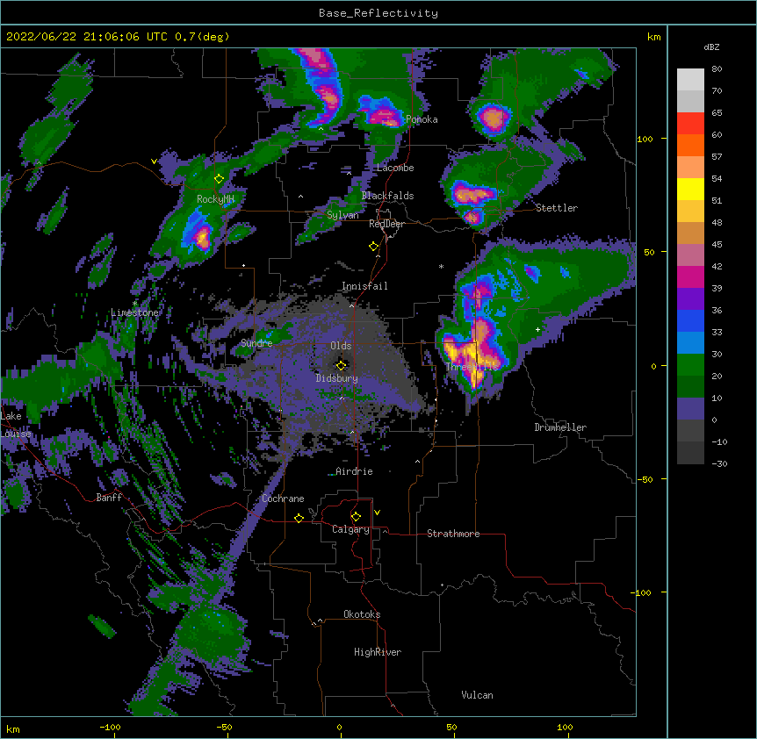Click the Didsbury city label
This screenshot has width=757, height=739.
click(336, 378)
